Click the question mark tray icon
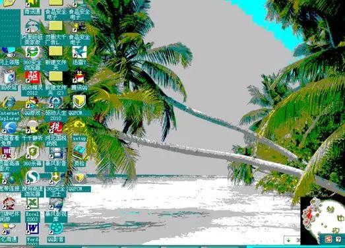Image resolution: width=345 pixels, height=248 pixels. [x=338, y=239]
